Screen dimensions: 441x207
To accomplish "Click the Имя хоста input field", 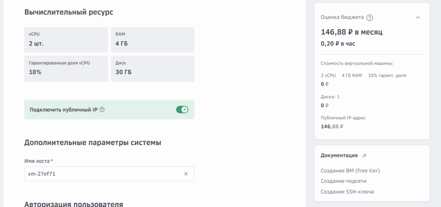I will point(103,174).
